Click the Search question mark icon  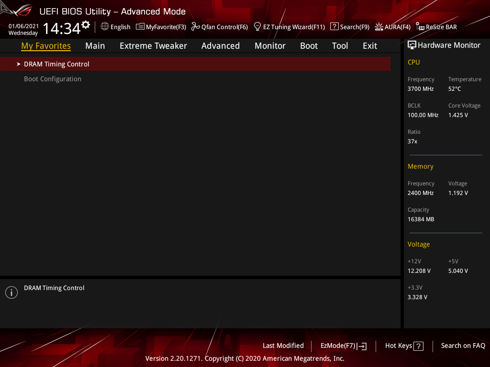point(334,27)
